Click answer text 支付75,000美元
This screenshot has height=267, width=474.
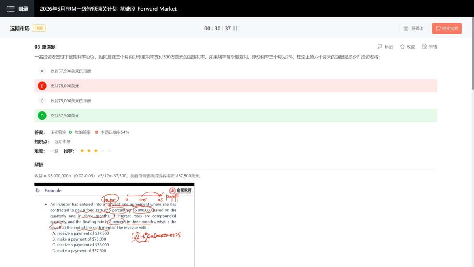pos(65,86)
